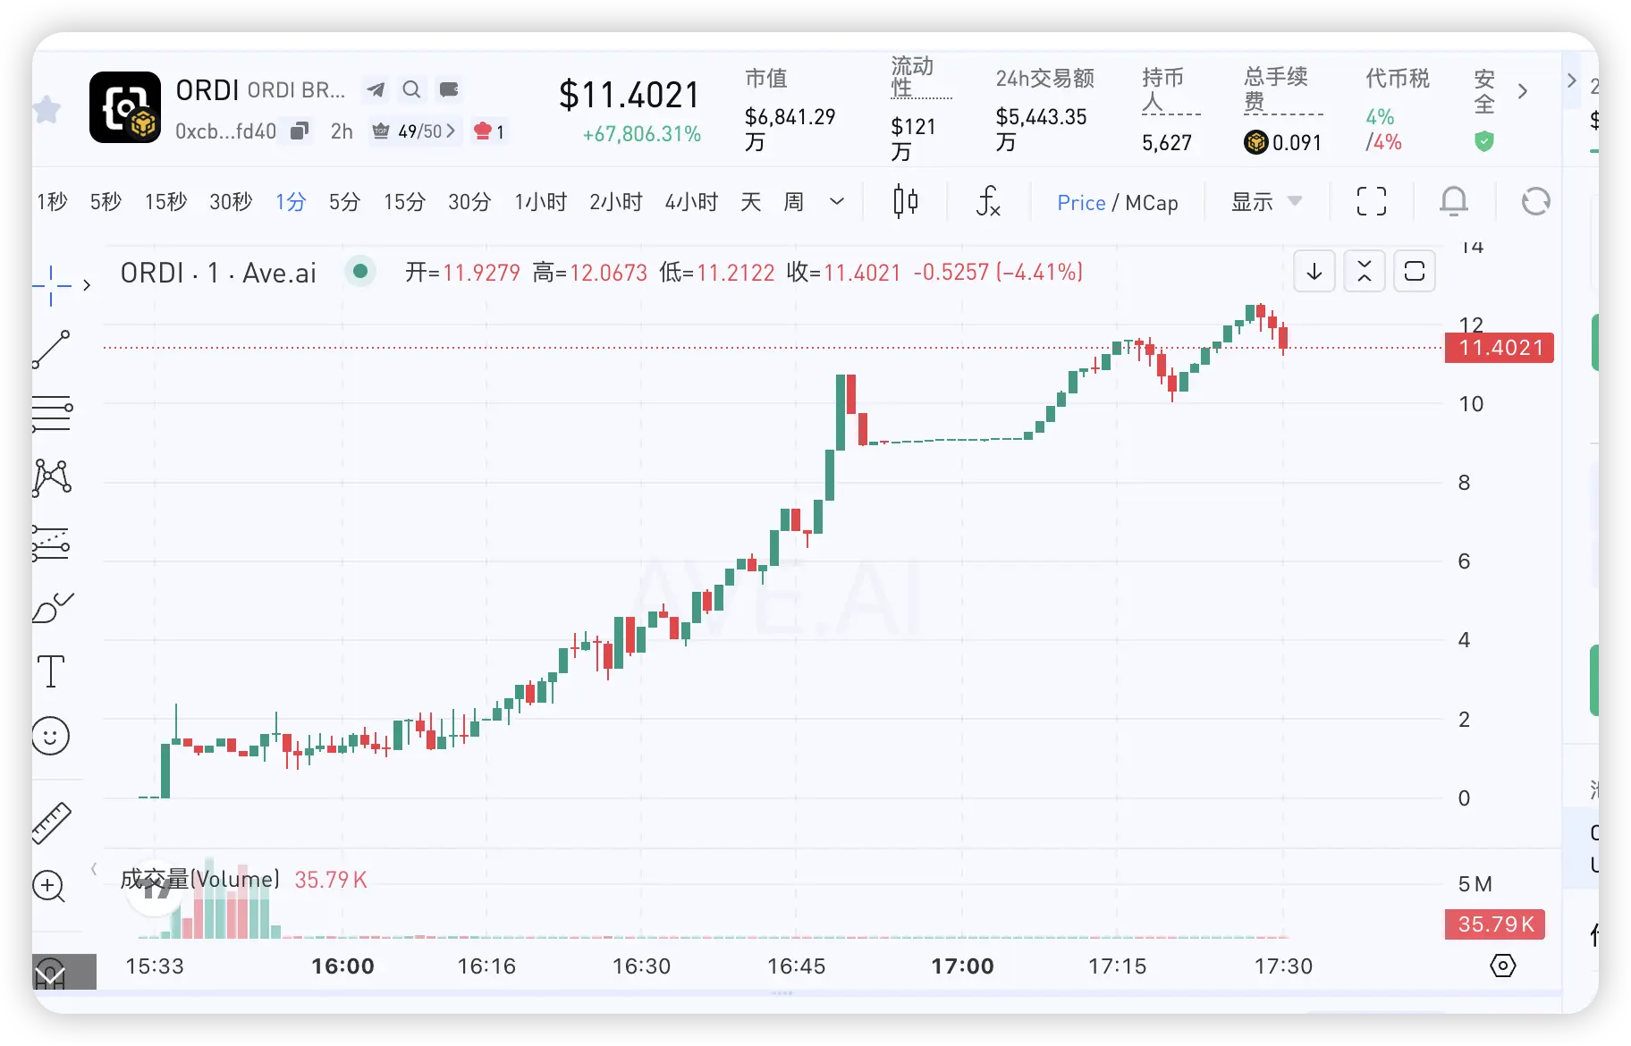Select the trend line drawing tool
This screenshot has width=1631, height=1046.
(x=51, y=349)
